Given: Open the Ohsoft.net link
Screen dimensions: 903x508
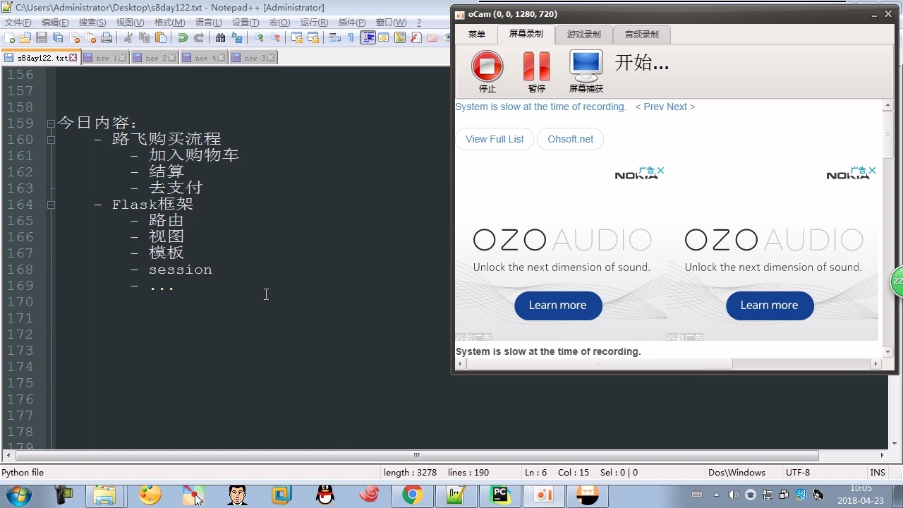Looking at the screenshot, I should pos(570,139).
